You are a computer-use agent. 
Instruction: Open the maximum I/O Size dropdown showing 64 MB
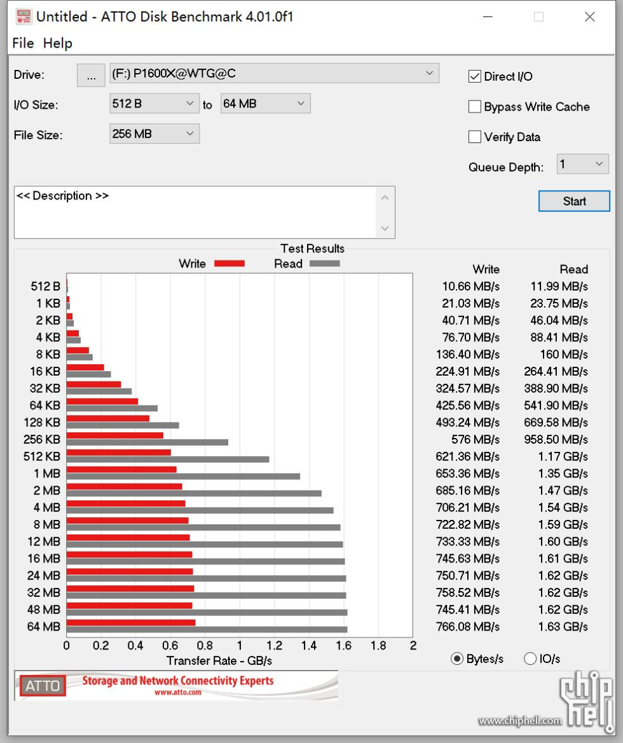(x=265, y=104)
